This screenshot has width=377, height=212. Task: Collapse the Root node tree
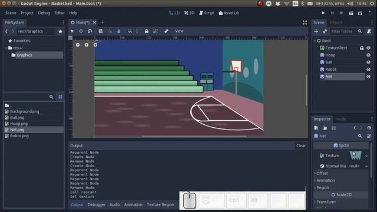pos(315,41)
